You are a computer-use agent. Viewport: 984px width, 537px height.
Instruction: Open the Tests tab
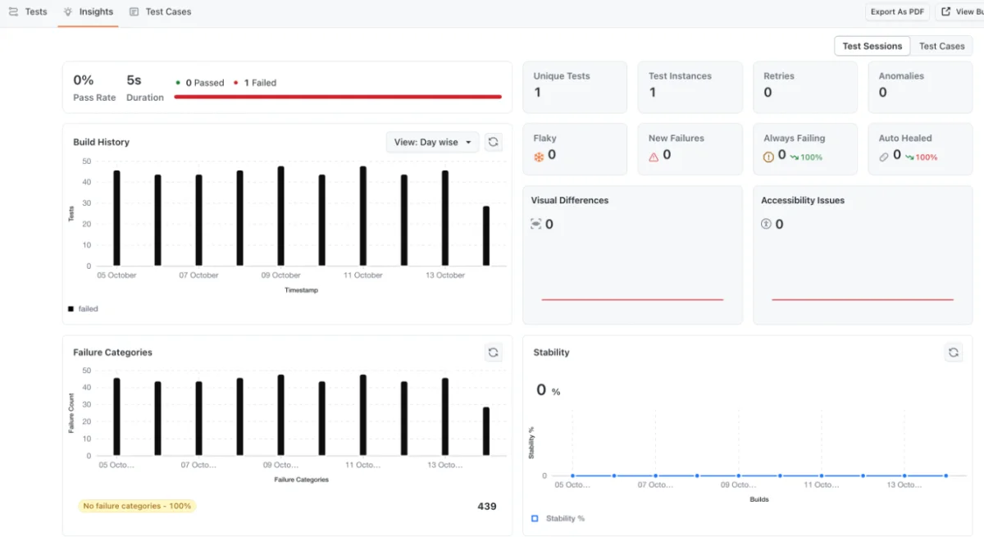point(28,12)
